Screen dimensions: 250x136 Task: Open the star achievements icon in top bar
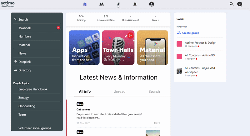118,4
